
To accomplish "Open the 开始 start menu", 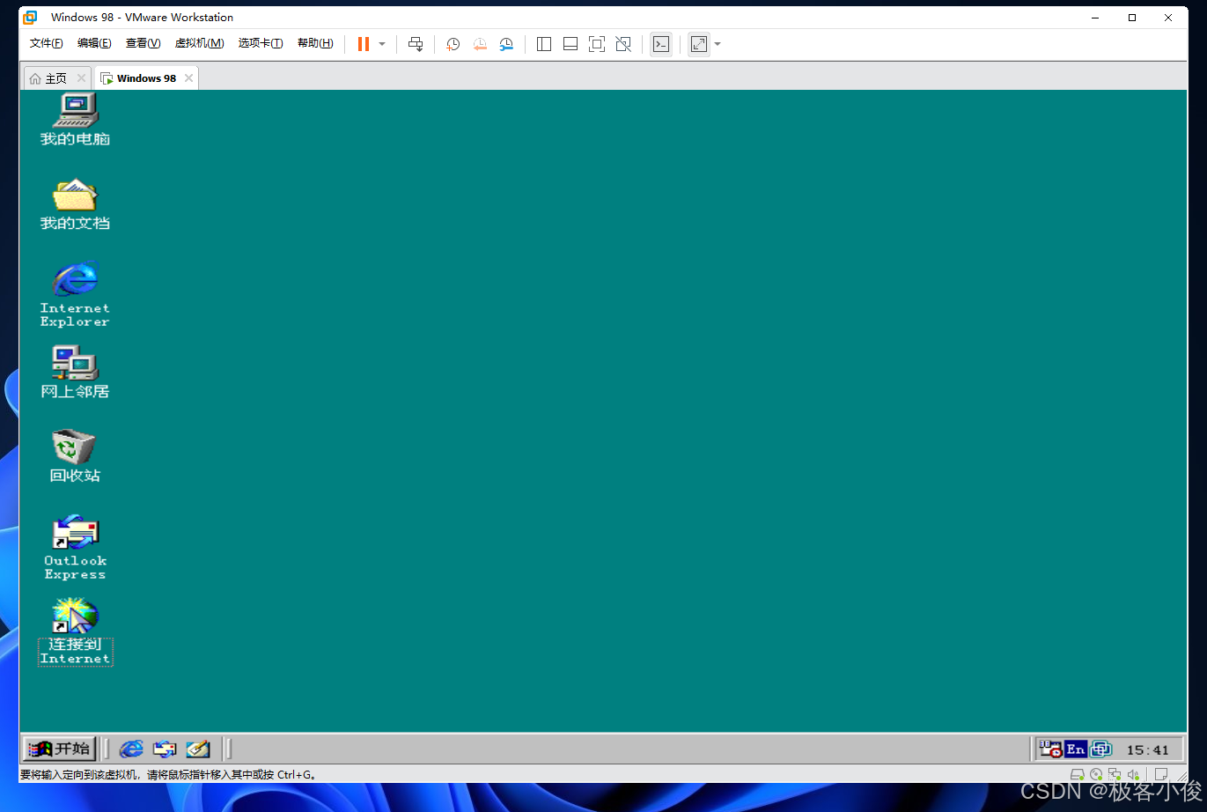I will [59, 749].
